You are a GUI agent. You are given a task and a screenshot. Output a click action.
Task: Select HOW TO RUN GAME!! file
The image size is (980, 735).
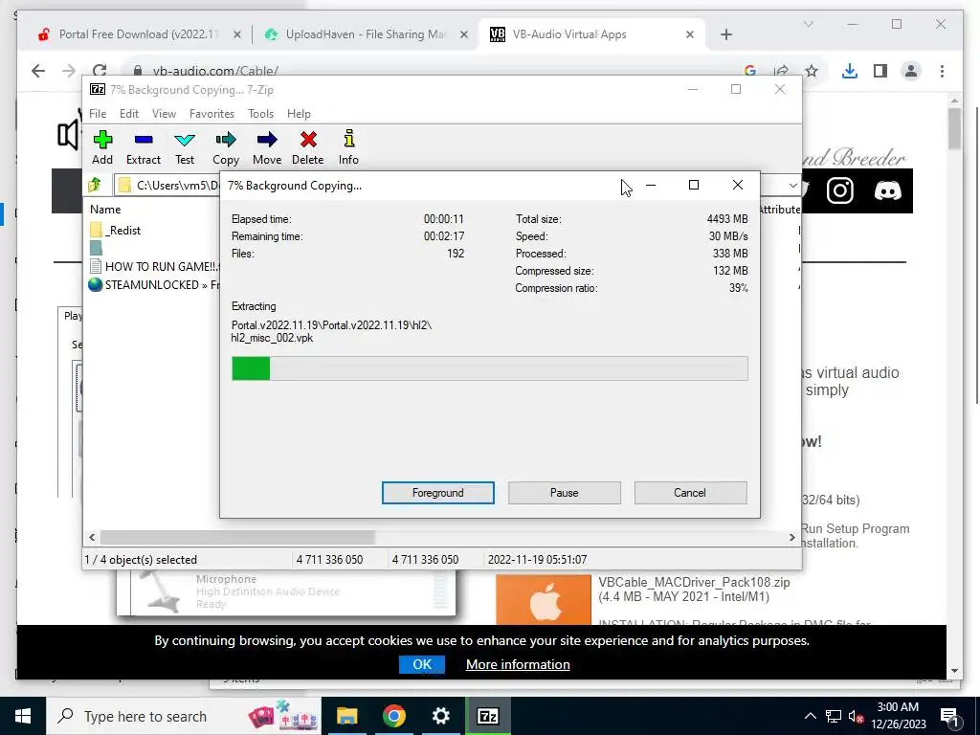pyautogui.click(x=154, y=266)
